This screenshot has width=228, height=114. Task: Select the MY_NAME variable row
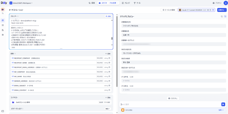tap(61, 76)
